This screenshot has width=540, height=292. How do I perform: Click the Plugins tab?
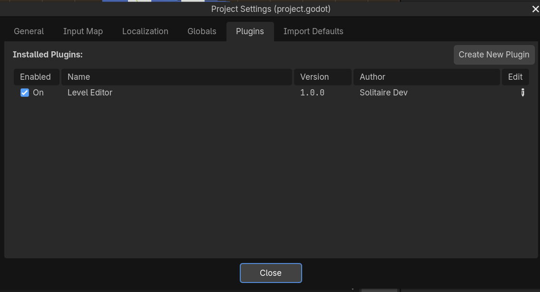250,31
